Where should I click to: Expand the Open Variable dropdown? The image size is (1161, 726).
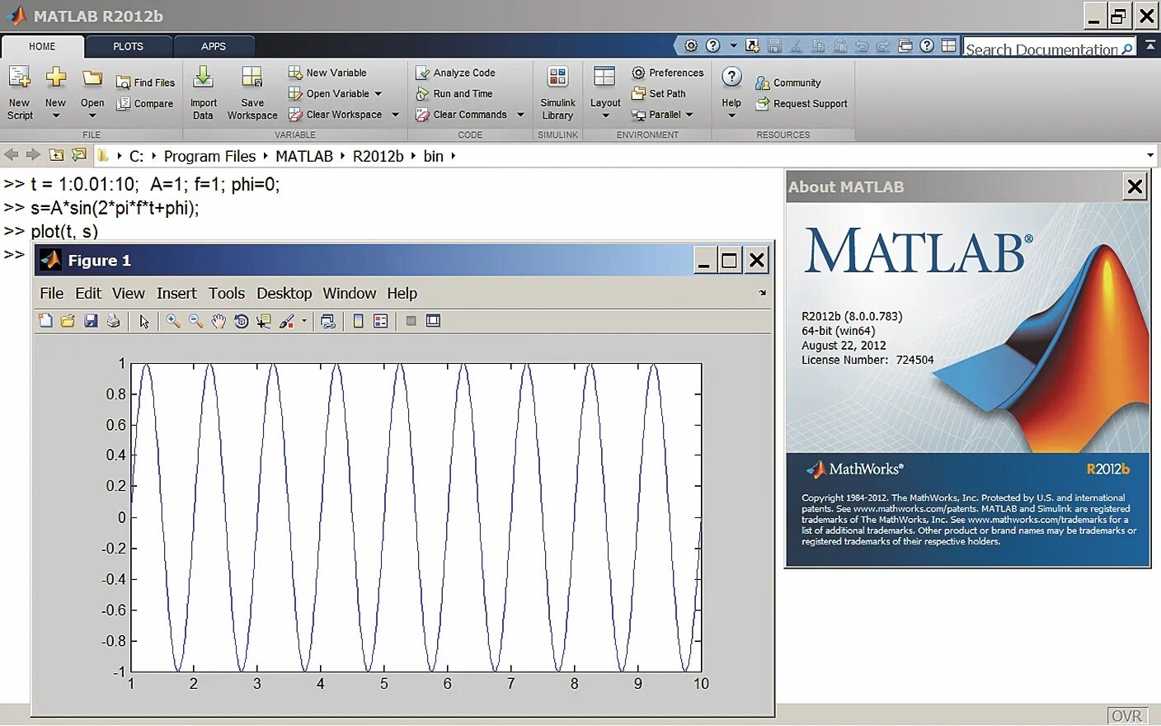[378, 94]
